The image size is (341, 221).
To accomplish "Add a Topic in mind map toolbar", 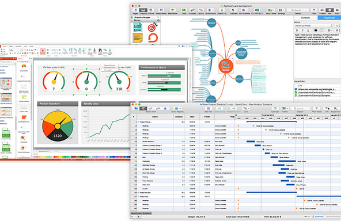I will point(184,10).
